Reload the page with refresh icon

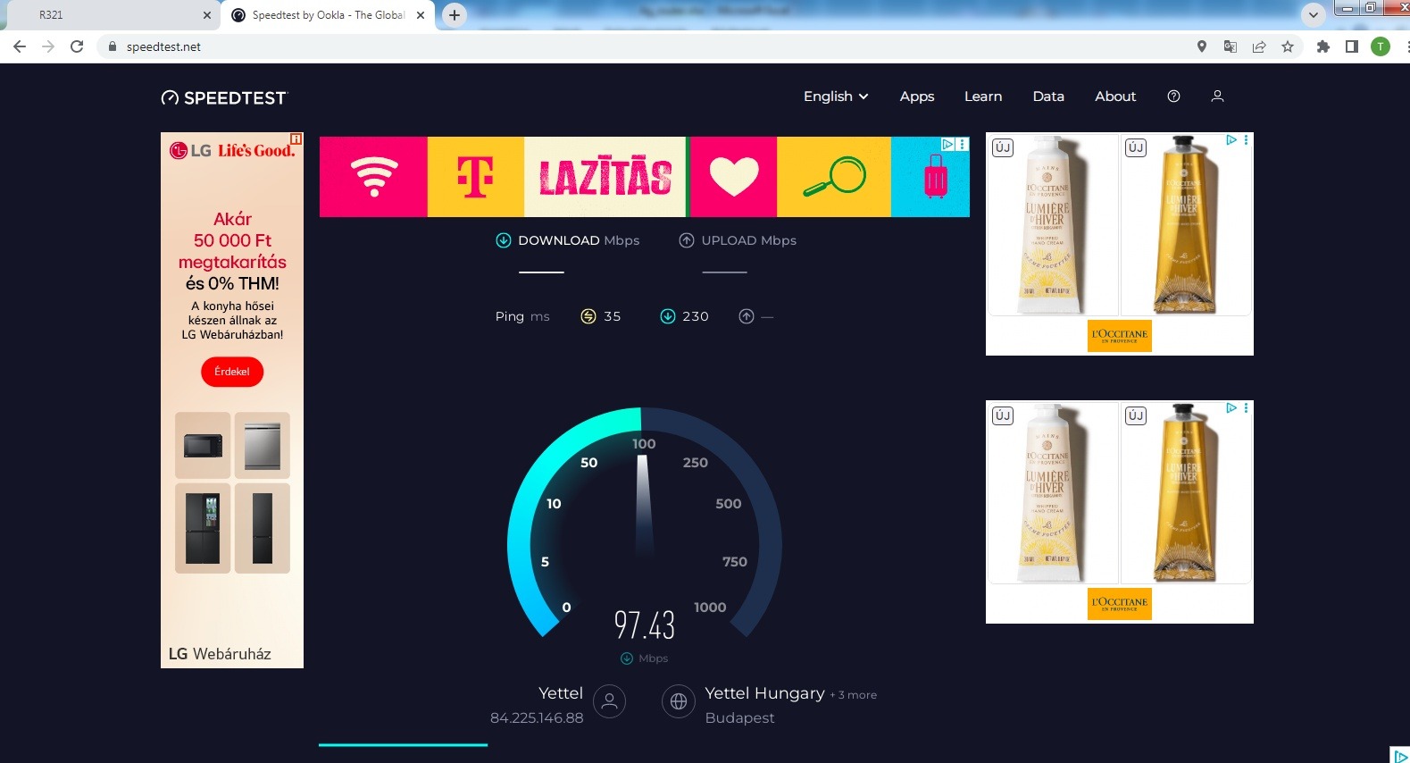[77, 46]
